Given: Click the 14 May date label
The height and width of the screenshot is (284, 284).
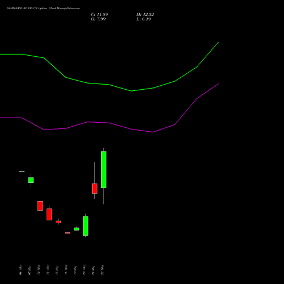Looking at the screenshot, I should tap(48, 270).
